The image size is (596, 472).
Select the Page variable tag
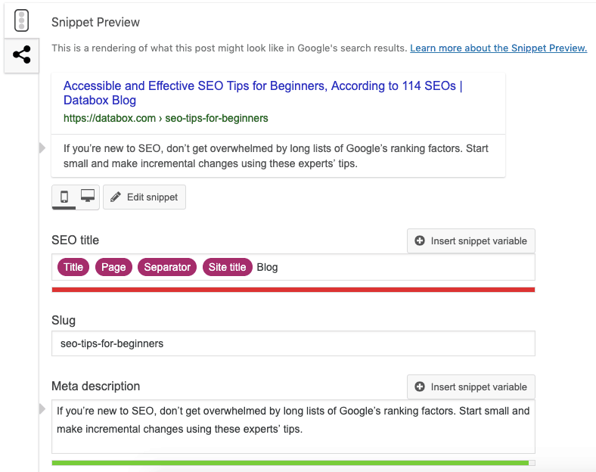pos(113,267)
